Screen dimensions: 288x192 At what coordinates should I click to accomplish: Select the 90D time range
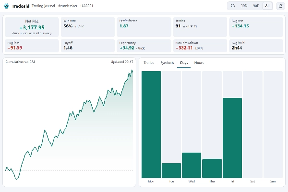[x=256, y=6]
